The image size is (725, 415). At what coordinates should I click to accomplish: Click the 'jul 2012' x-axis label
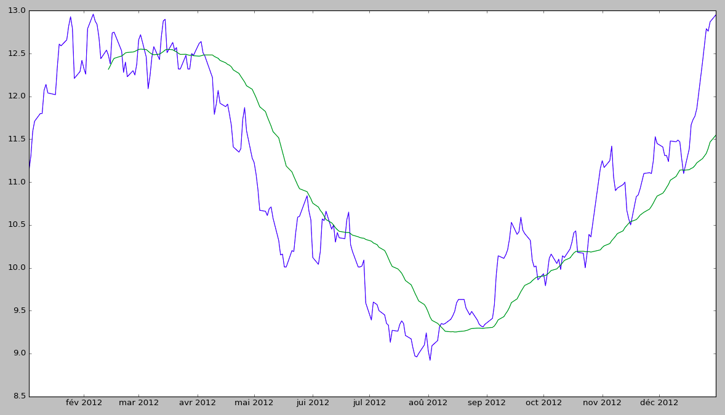point(369,403)
